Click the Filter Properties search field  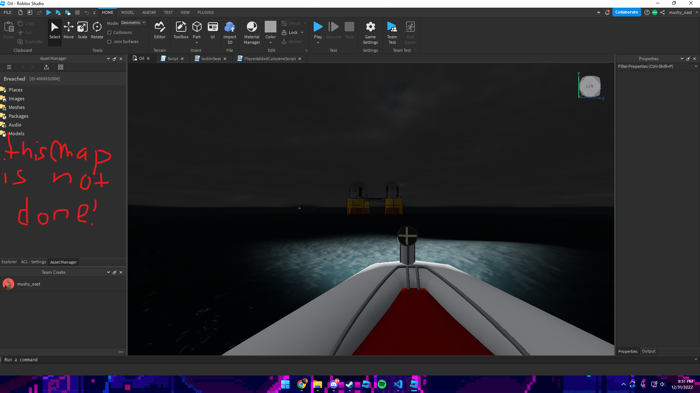(x=655, y=67)
